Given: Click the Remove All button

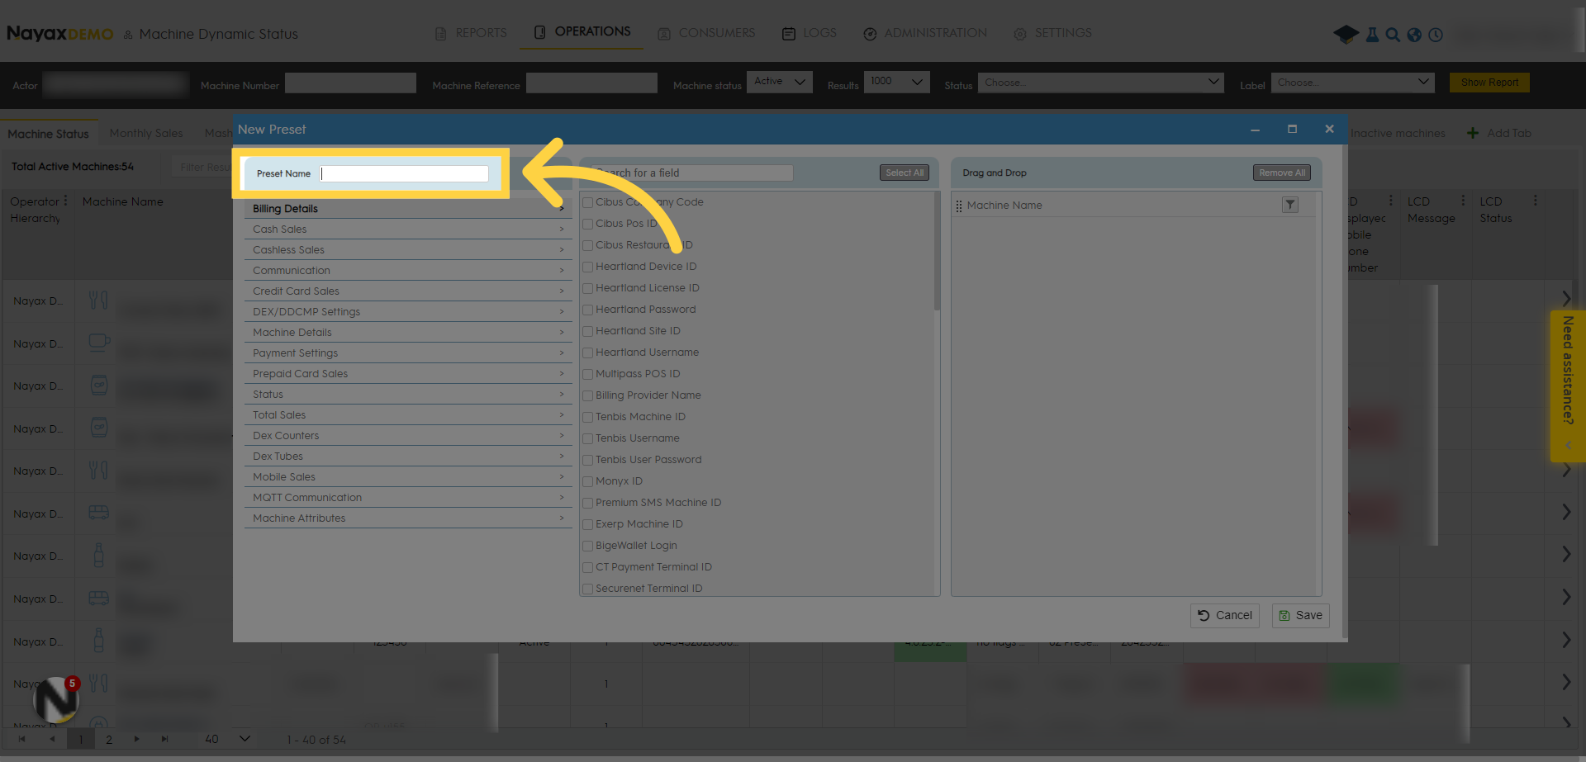Looking at the screenshot, I should pyautogui.click(x=1282, y=173).
